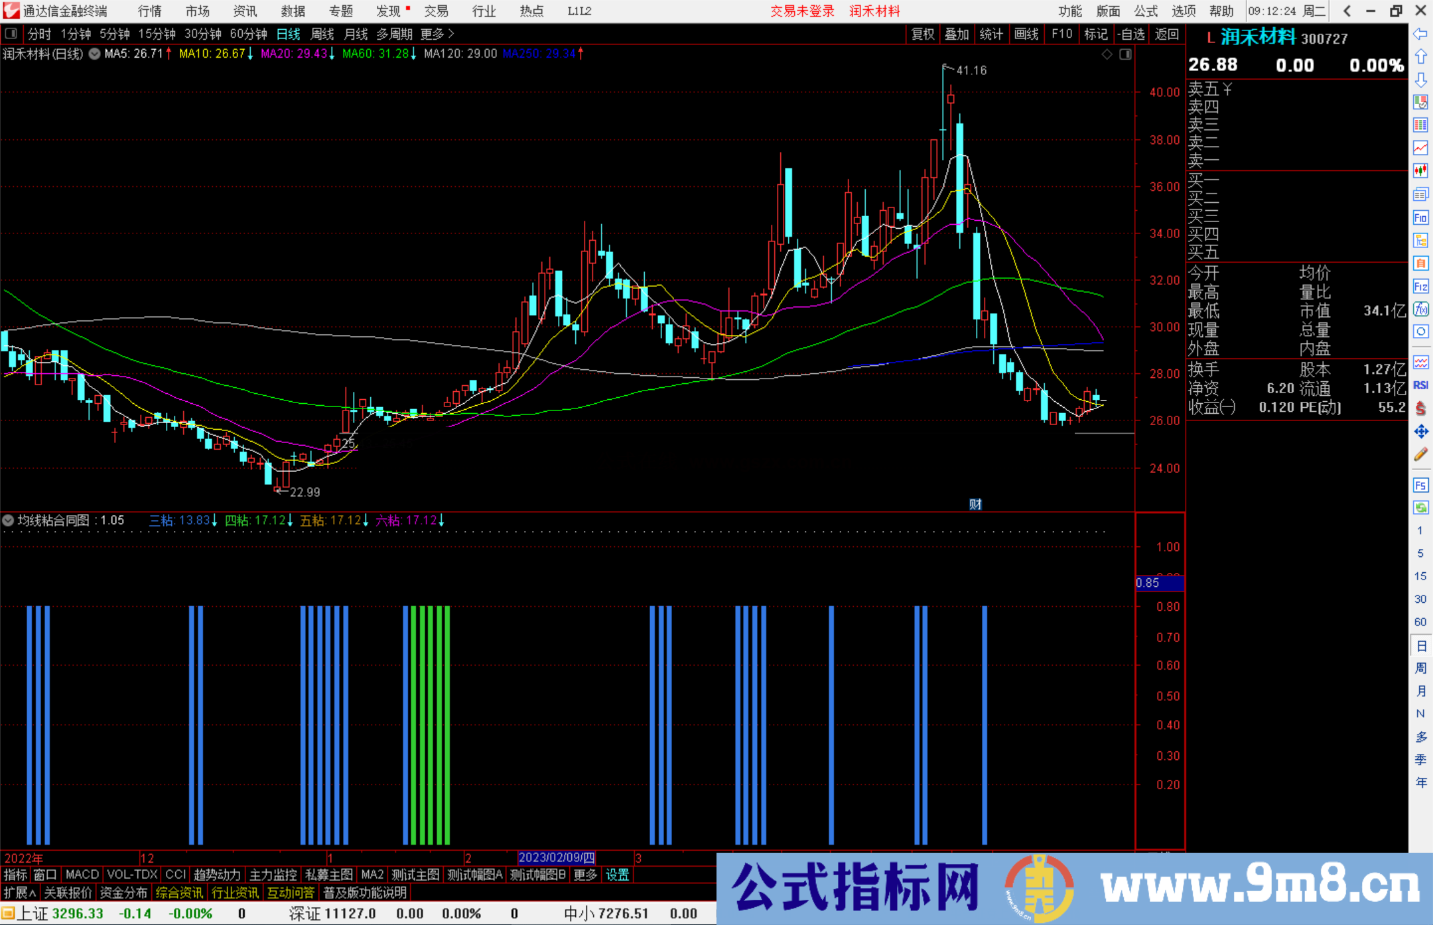The image size is (1433, 925).
Task: Switch to 60-minute period in sidebar
Action: point(1420,622)
